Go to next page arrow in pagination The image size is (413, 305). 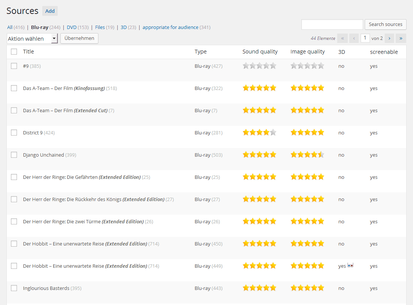[389, 38]
